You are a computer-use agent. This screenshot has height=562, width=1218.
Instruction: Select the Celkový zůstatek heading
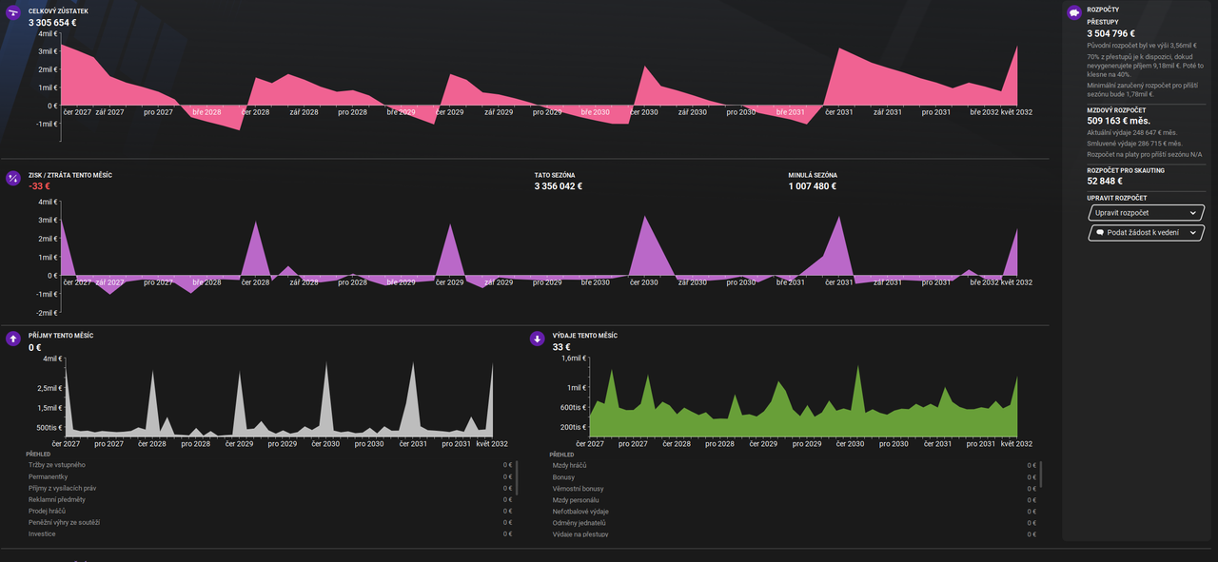tap(58, 10)
